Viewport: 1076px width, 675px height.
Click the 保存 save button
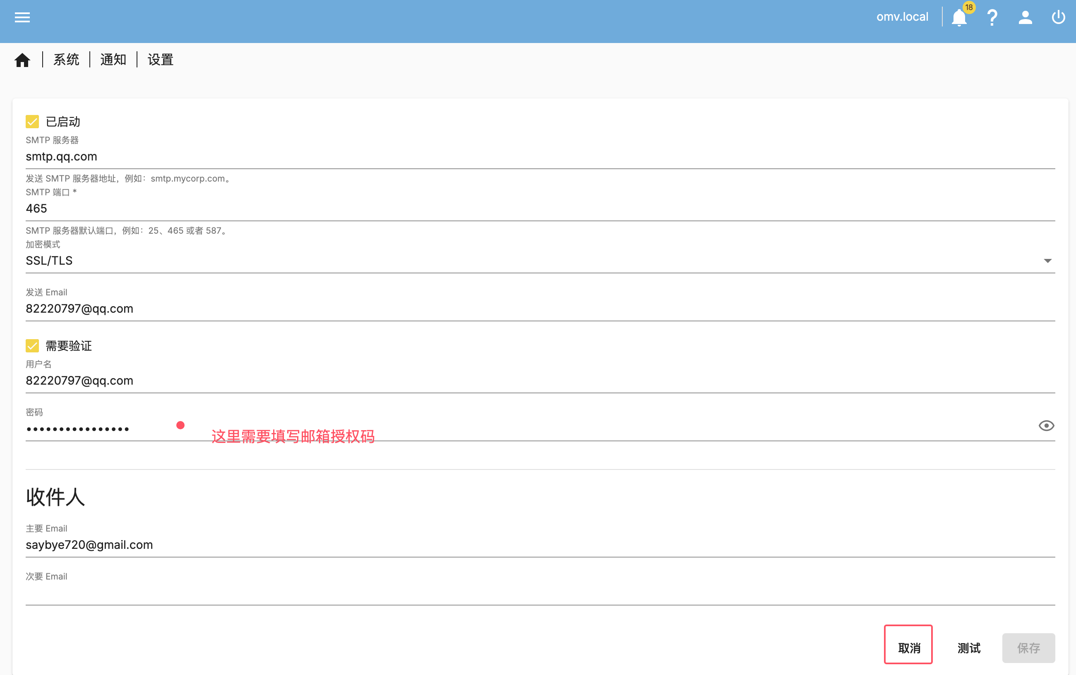(x=1028, y=648)
